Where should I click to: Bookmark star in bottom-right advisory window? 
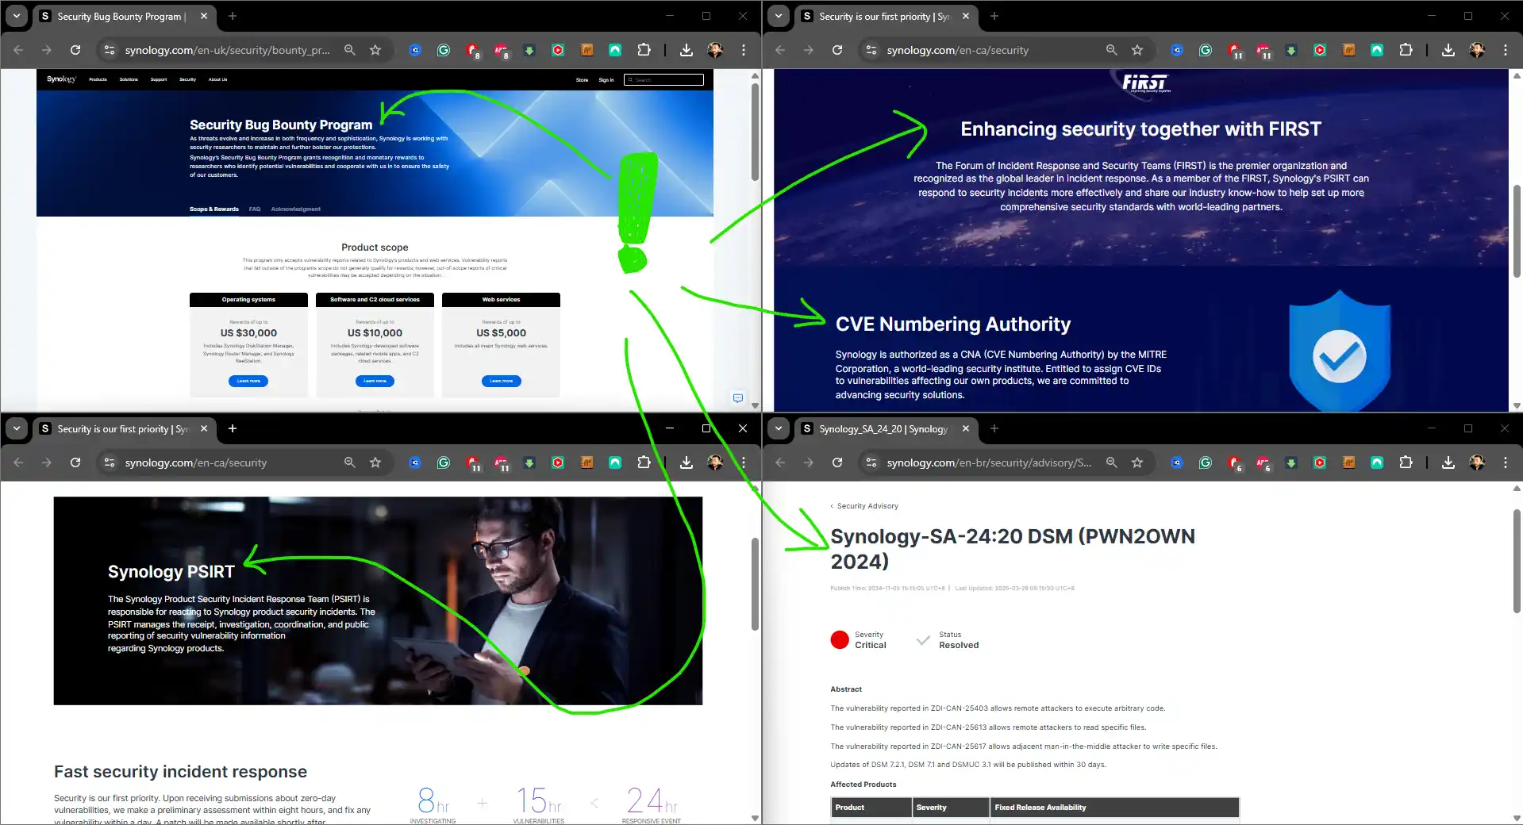(1137, 462)
